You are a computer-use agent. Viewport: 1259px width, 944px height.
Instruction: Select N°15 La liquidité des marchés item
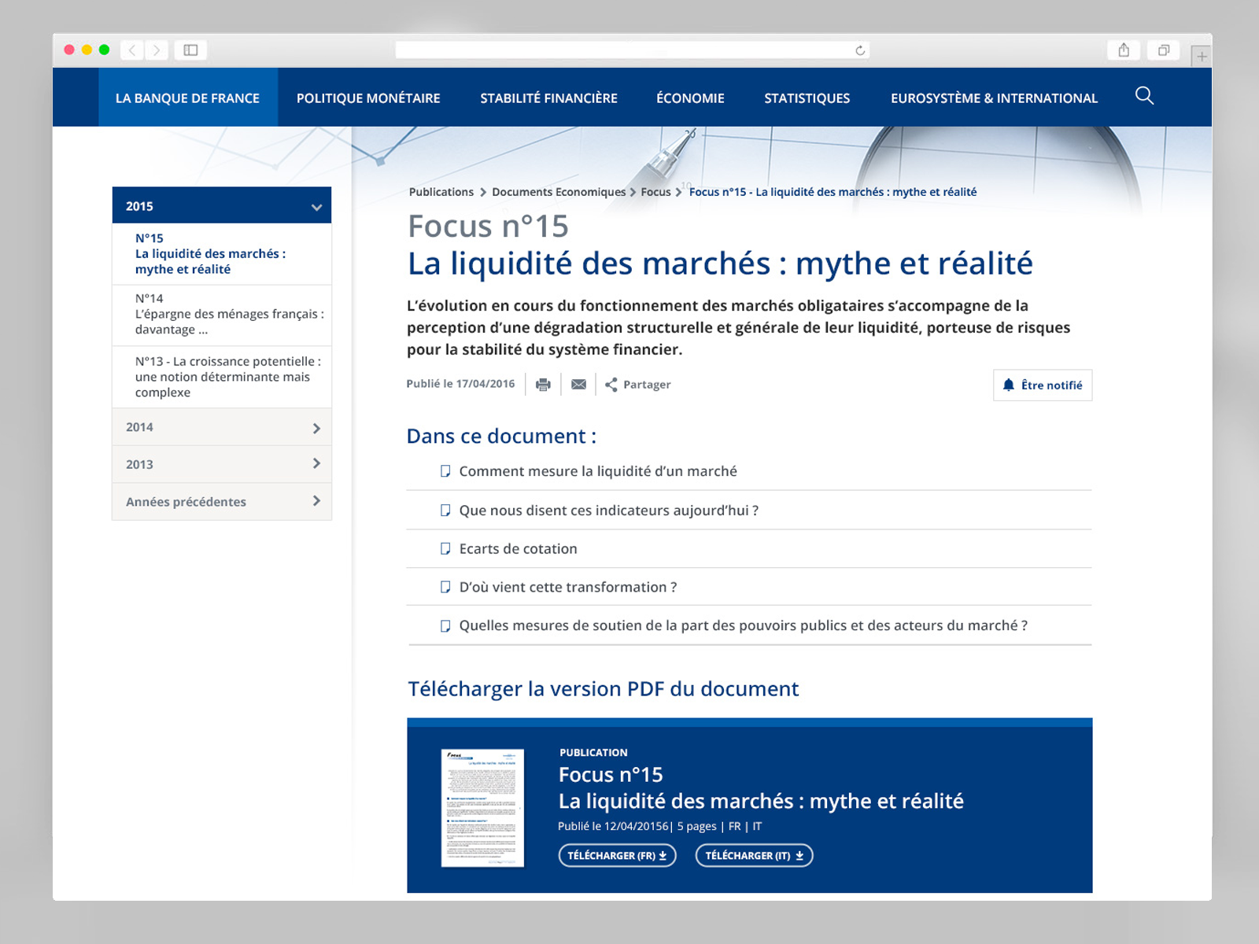coord(222,253)
